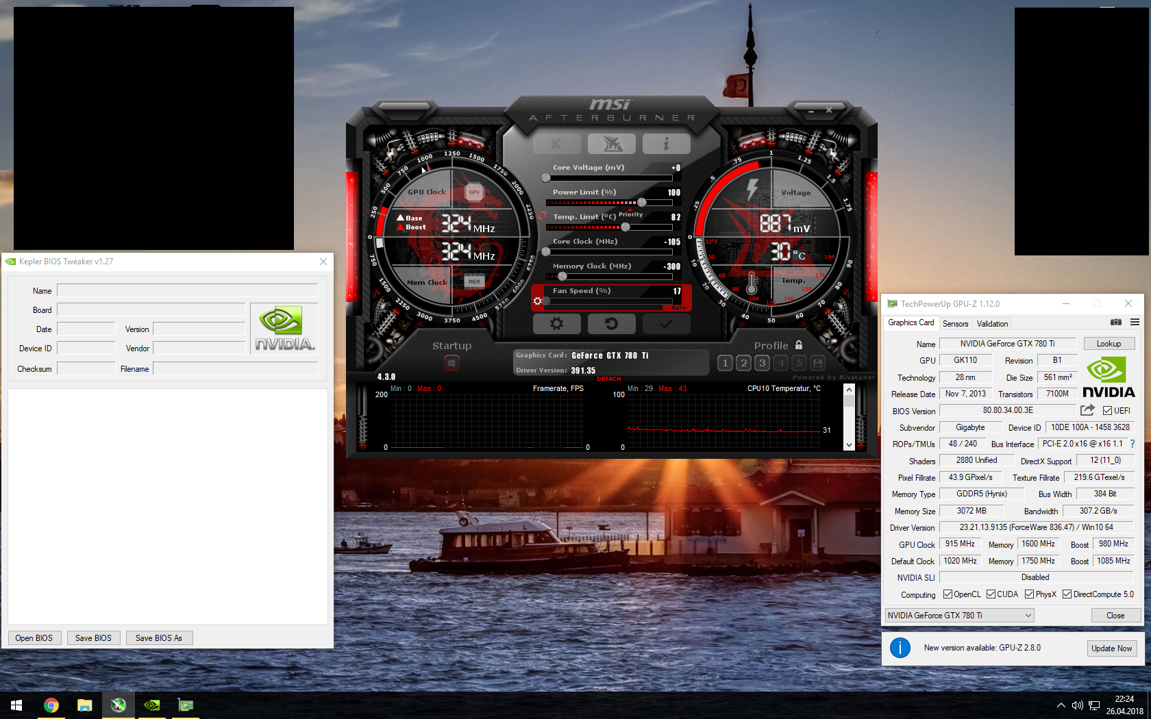The height and width of the screenshot is (719, 1151).
Task: Click the MEM chip icon in clock gauge
Action: pos(474,281)
